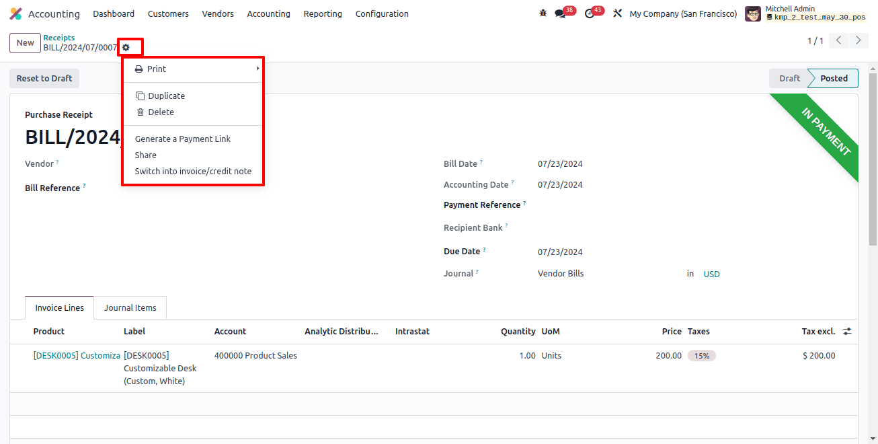Click the gear actions icon beside bill number
Screen dimensions: 878x444
tap(126, 47)
